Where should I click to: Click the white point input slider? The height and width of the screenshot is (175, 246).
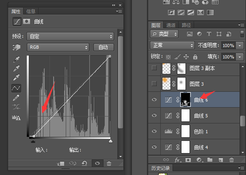(x=110, y=140)
